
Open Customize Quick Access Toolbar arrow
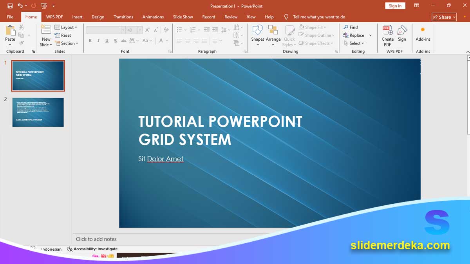pos(54,6)
